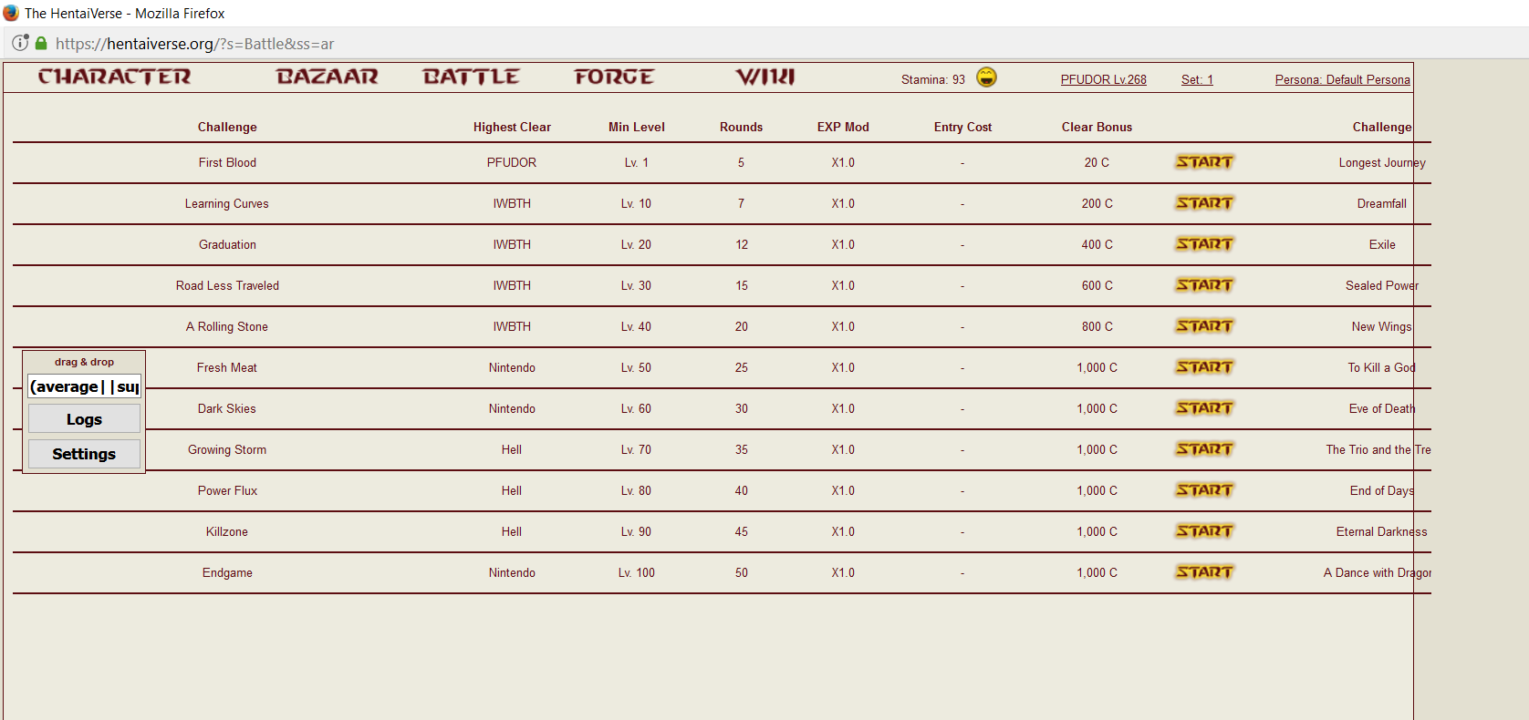Click the green padlock secure connection icon
Screen dimensions: 1529x720
(x=41, y=43)
